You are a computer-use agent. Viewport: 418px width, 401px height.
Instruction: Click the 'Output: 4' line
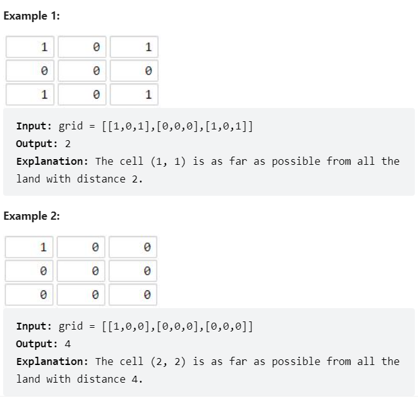(42, 344)
